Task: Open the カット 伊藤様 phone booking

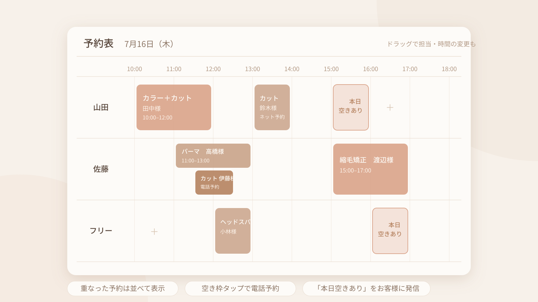Action: point(214,183)
